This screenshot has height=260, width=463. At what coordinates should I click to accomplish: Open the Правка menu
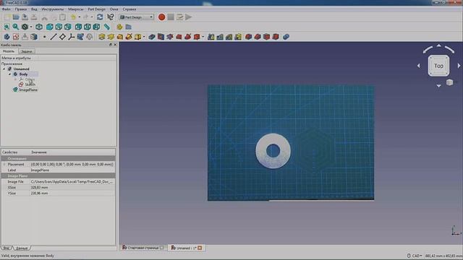point(21,9)
